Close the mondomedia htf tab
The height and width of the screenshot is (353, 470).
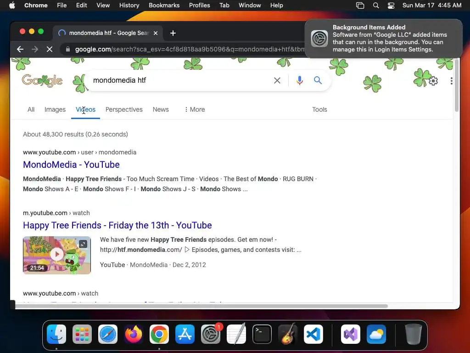click(156, 33)
